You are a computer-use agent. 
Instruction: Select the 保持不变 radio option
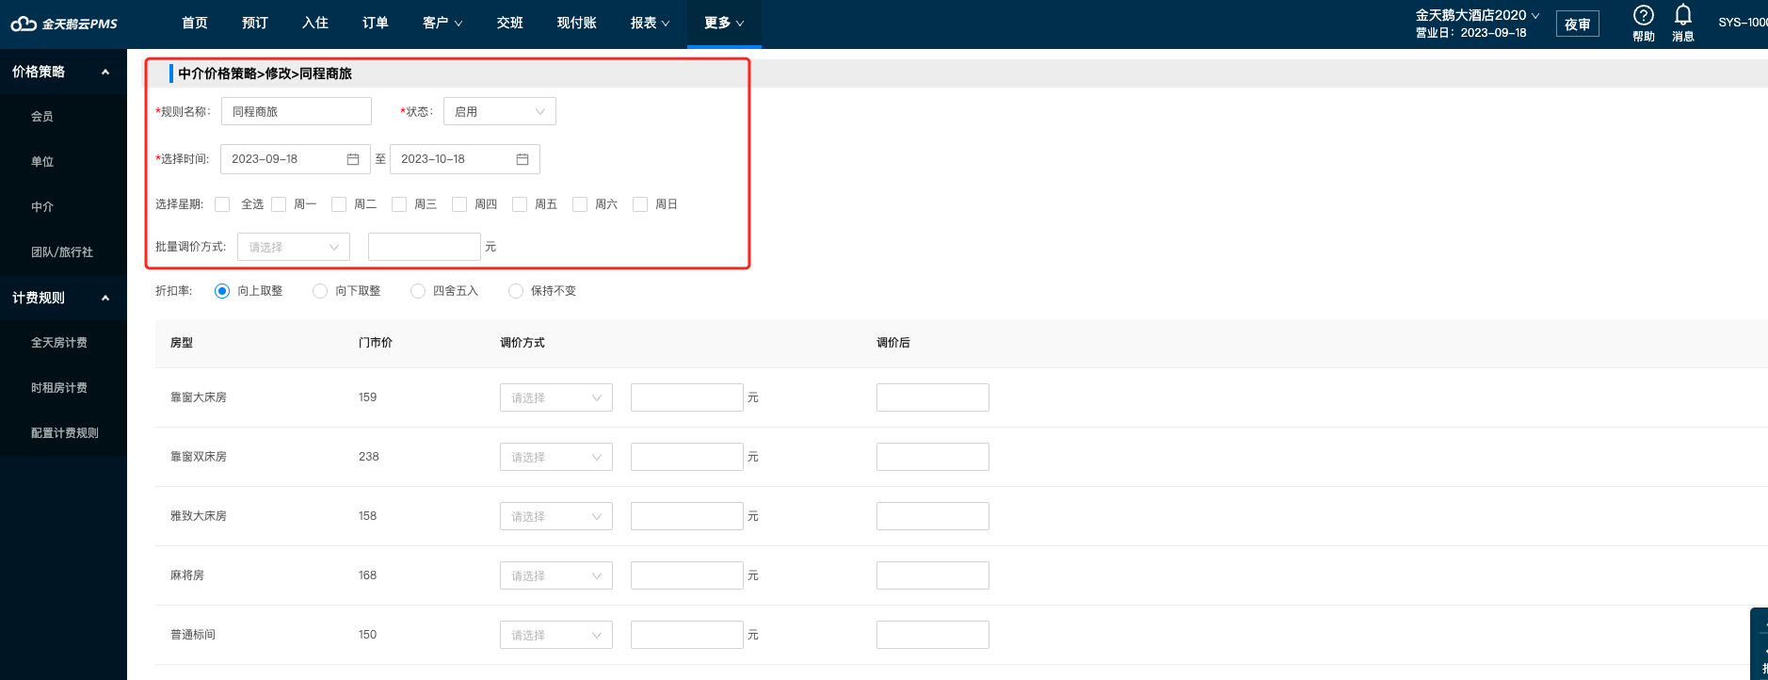[x=516, y=291]
